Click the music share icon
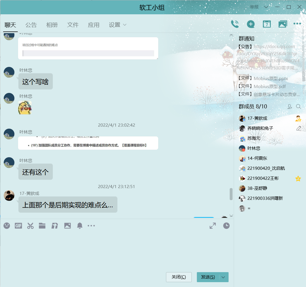Screen dimensions: 306x287 point(55,226)
